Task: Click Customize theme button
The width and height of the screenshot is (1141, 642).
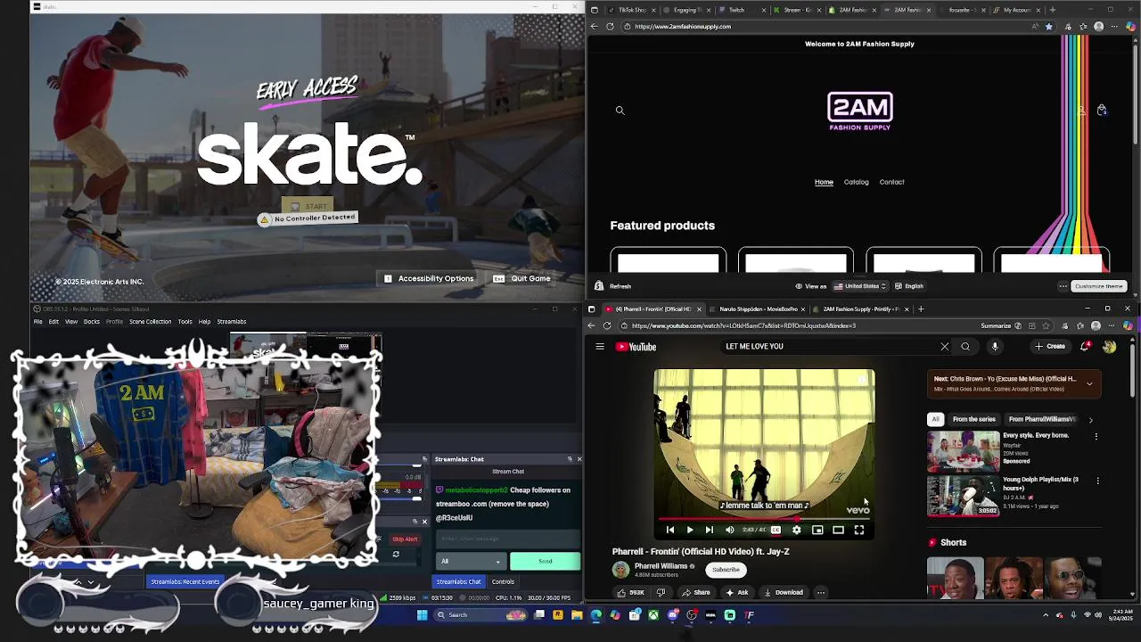Action: [1098, 286]
